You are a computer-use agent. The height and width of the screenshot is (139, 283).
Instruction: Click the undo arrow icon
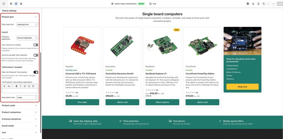264,4
